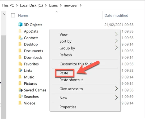Click the Desktop folder icon
Image resolution: width=145 pixels, height=119 pixels.
(x=20, y=44)
